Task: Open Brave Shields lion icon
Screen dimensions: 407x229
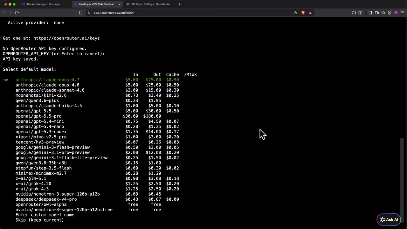Action: click(x=303, y=13)
